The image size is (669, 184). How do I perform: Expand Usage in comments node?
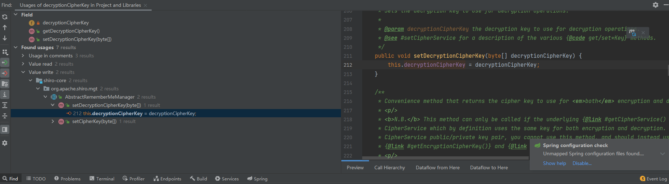pyautogui.click(x=23, y=55)
